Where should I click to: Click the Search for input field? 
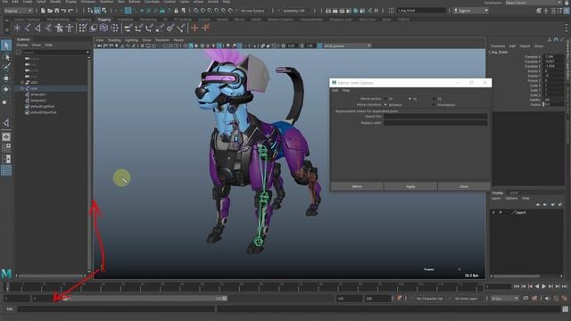(x=435, y=117)
